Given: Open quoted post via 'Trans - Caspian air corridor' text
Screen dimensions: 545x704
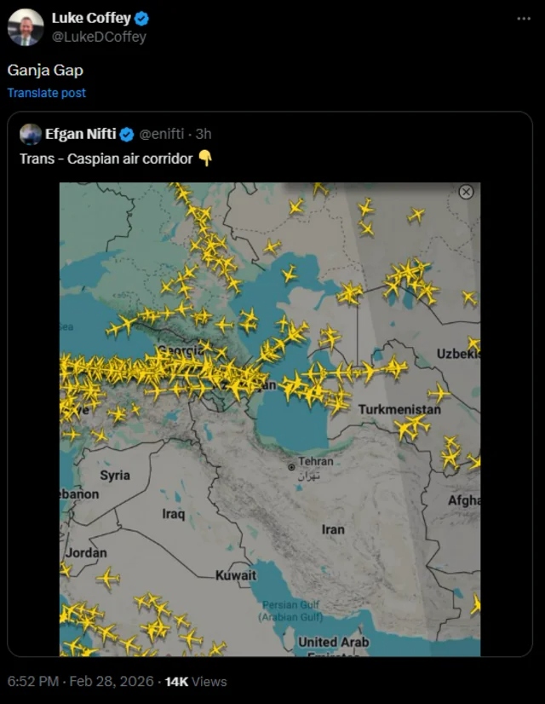Looking at the screenshot, I should [x=106, y=159].
